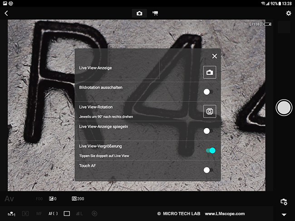Select the Av shooting mode indicator
Screen dimensions: 295x221
[9, 199]
